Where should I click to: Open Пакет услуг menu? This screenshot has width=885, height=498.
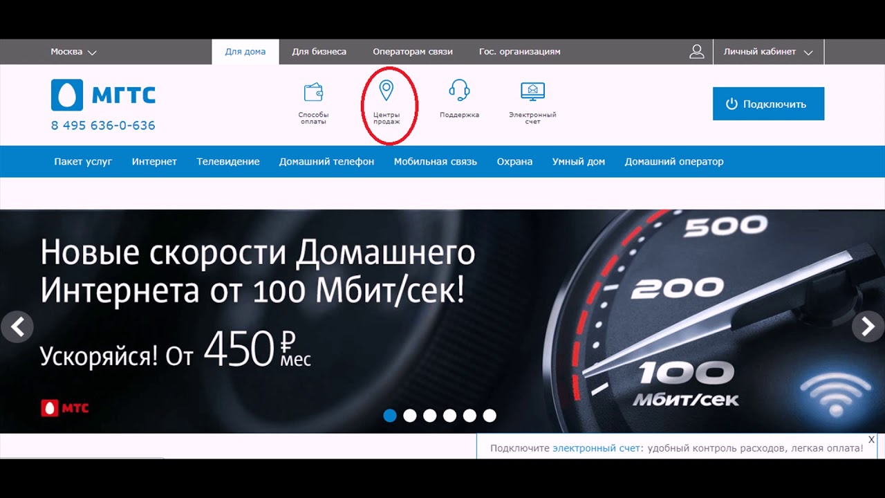(x=83, y=162)
